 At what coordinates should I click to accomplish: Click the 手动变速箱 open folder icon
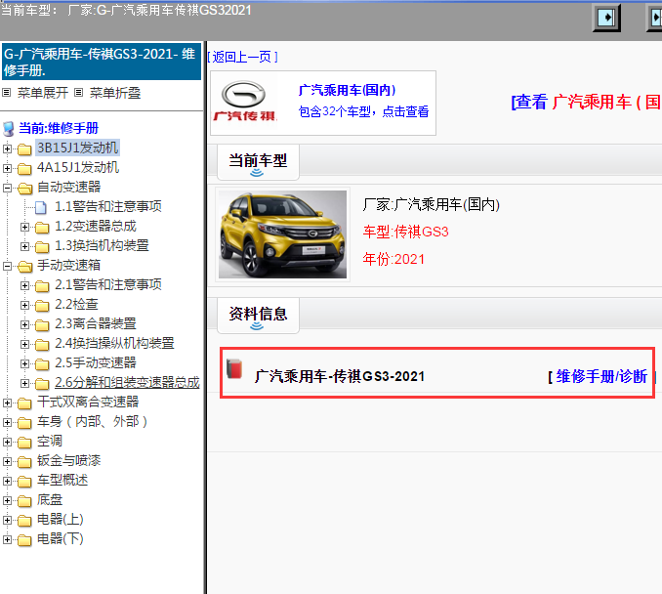25,266
